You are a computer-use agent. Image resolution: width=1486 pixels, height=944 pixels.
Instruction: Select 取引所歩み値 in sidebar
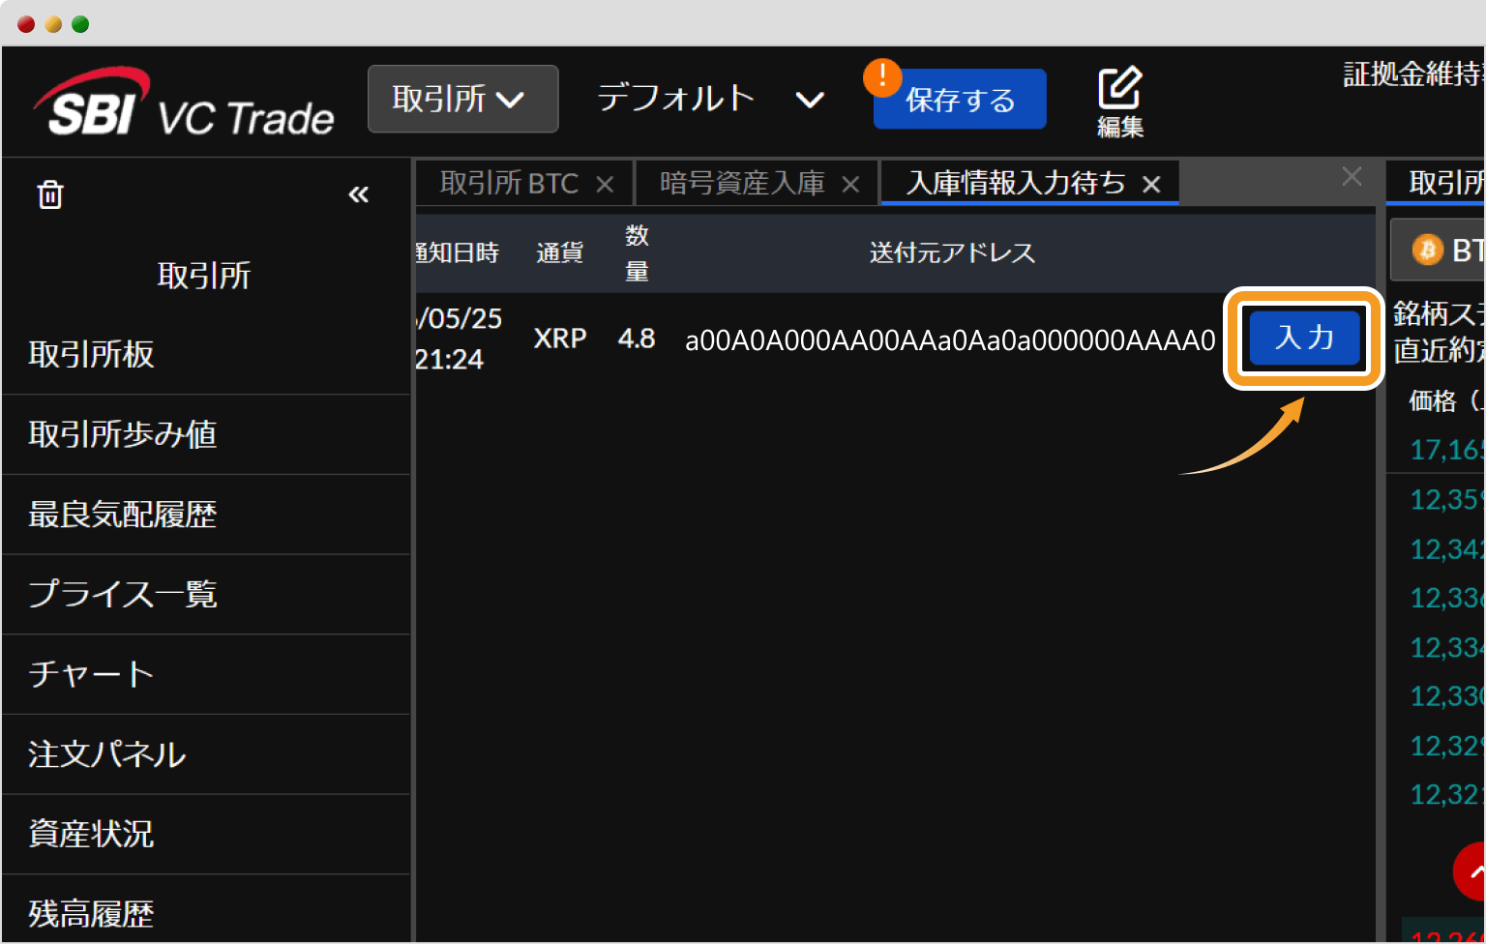click(206, 434)
